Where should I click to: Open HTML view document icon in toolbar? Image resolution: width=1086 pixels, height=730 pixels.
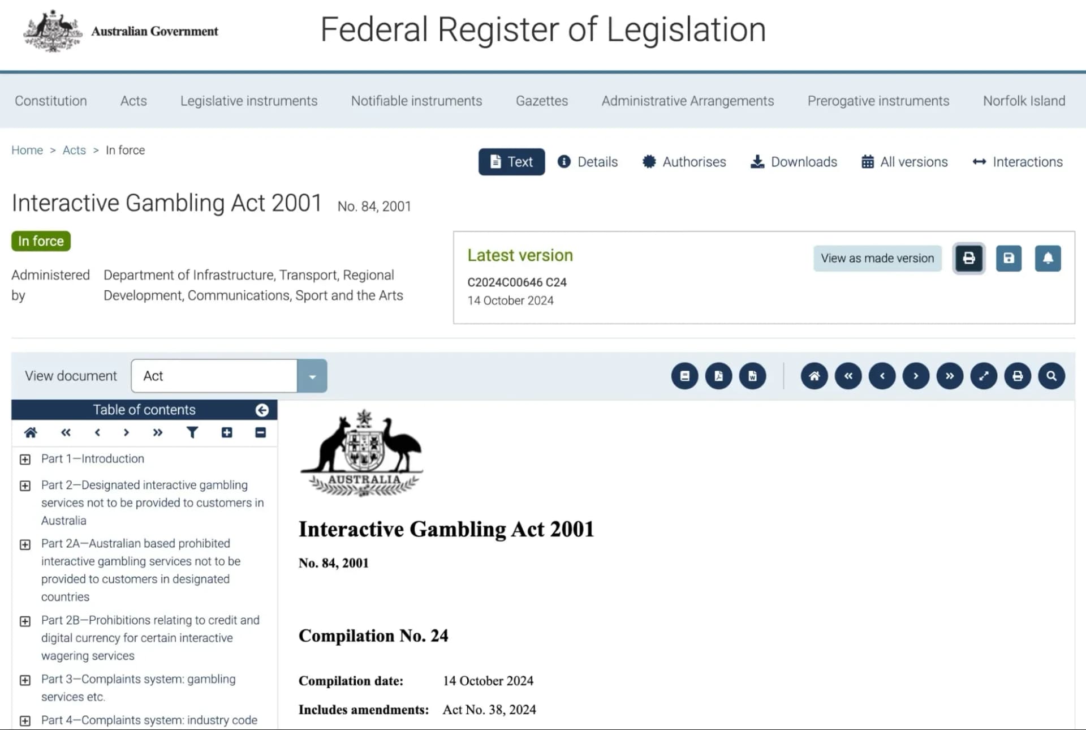pyautogui.click(x=684, y=376)
